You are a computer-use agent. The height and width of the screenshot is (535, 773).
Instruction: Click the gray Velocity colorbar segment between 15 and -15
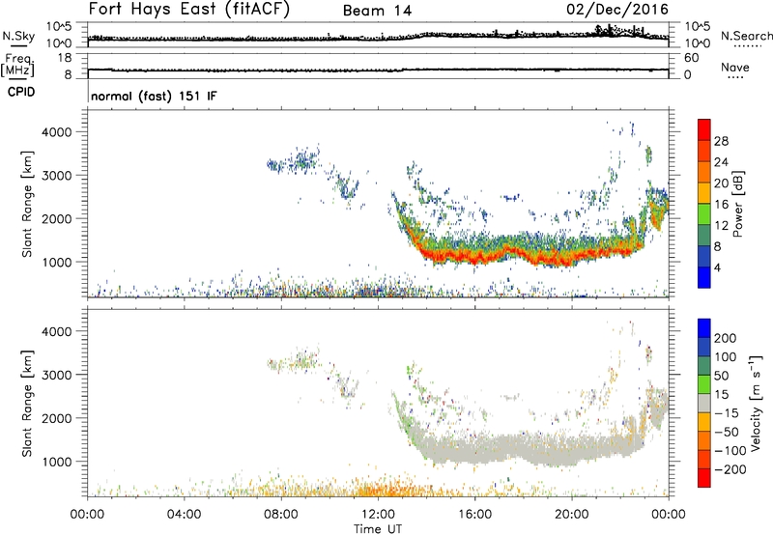coord(704,403)
